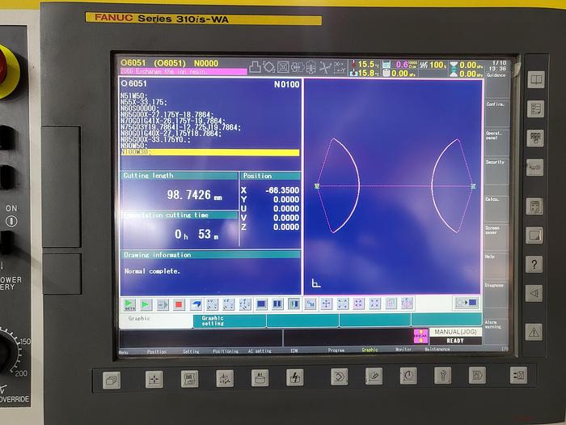Select AI setting in the bottom menu
Viewport: 566px width, 425px height.
click(260, 351)
